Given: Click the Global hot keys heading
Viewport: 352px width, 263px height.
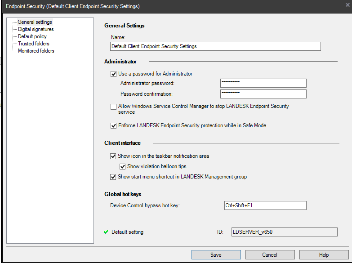Looking at the screenshot, I should pyautogui.click(x=123, y=194).
